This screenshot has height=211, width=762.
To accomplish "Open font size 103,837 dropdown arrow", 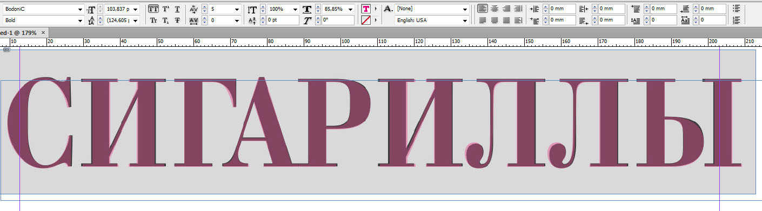I will [135, 9].
